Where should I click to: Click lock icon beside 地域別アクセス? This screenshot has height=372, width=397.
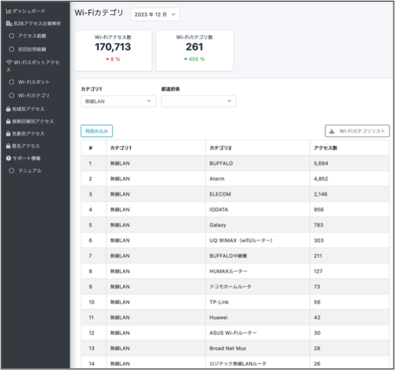point(8,109)
